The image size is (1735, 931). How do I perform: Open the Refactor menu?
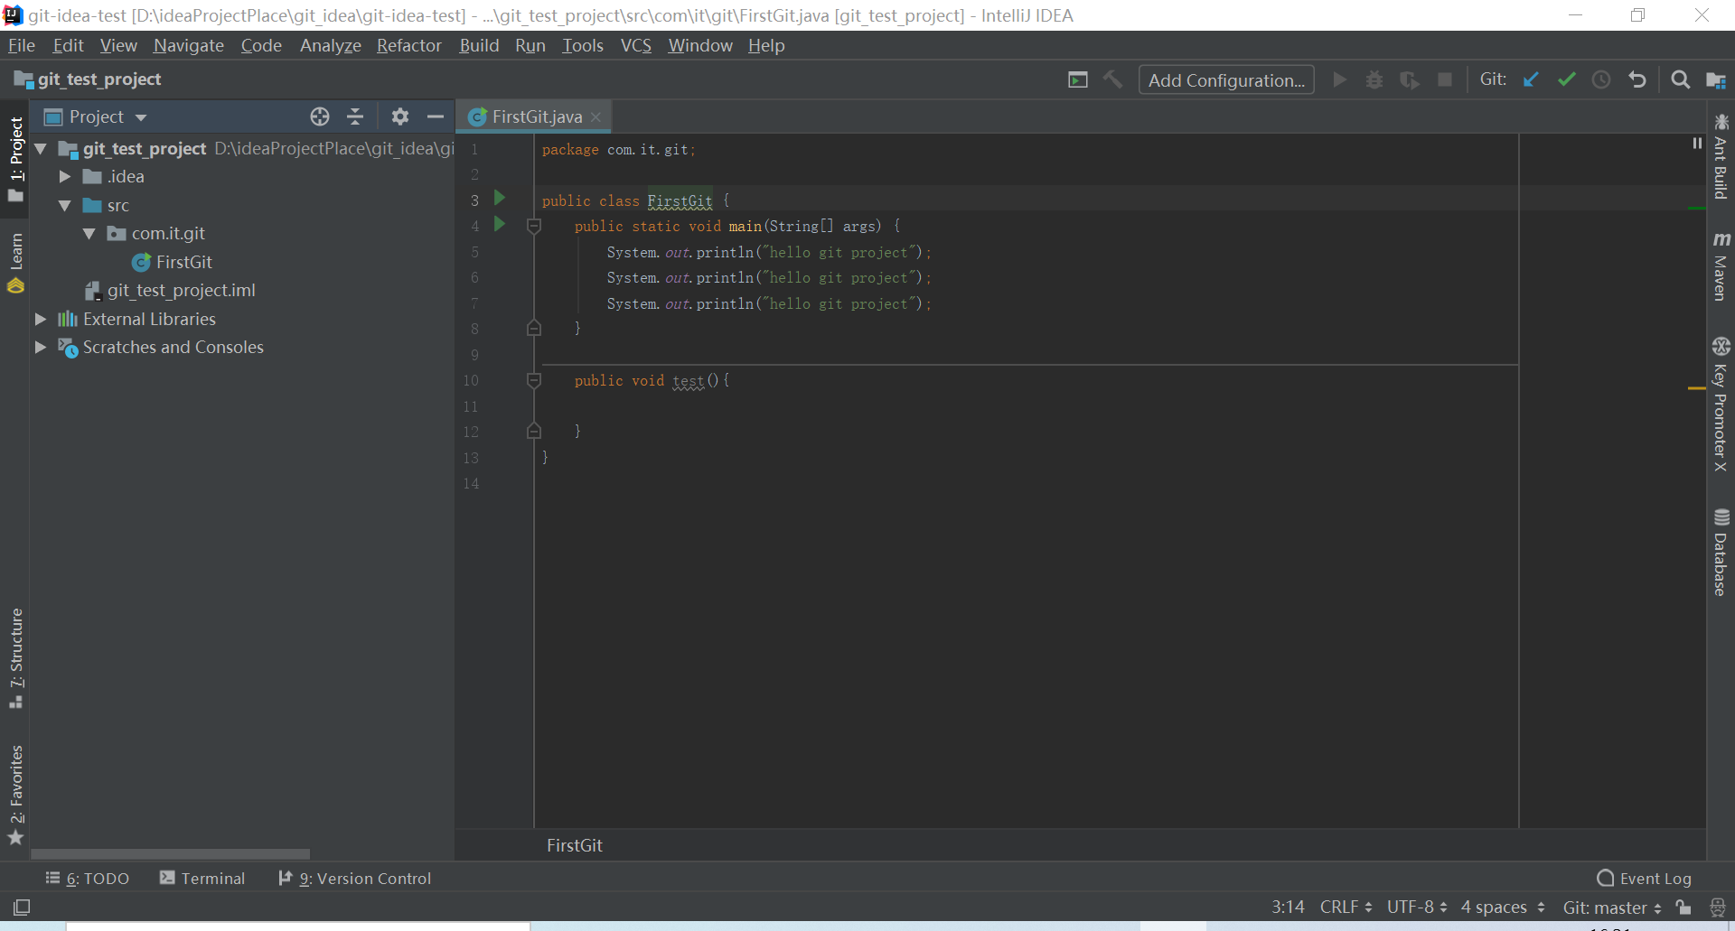[409, 45]
